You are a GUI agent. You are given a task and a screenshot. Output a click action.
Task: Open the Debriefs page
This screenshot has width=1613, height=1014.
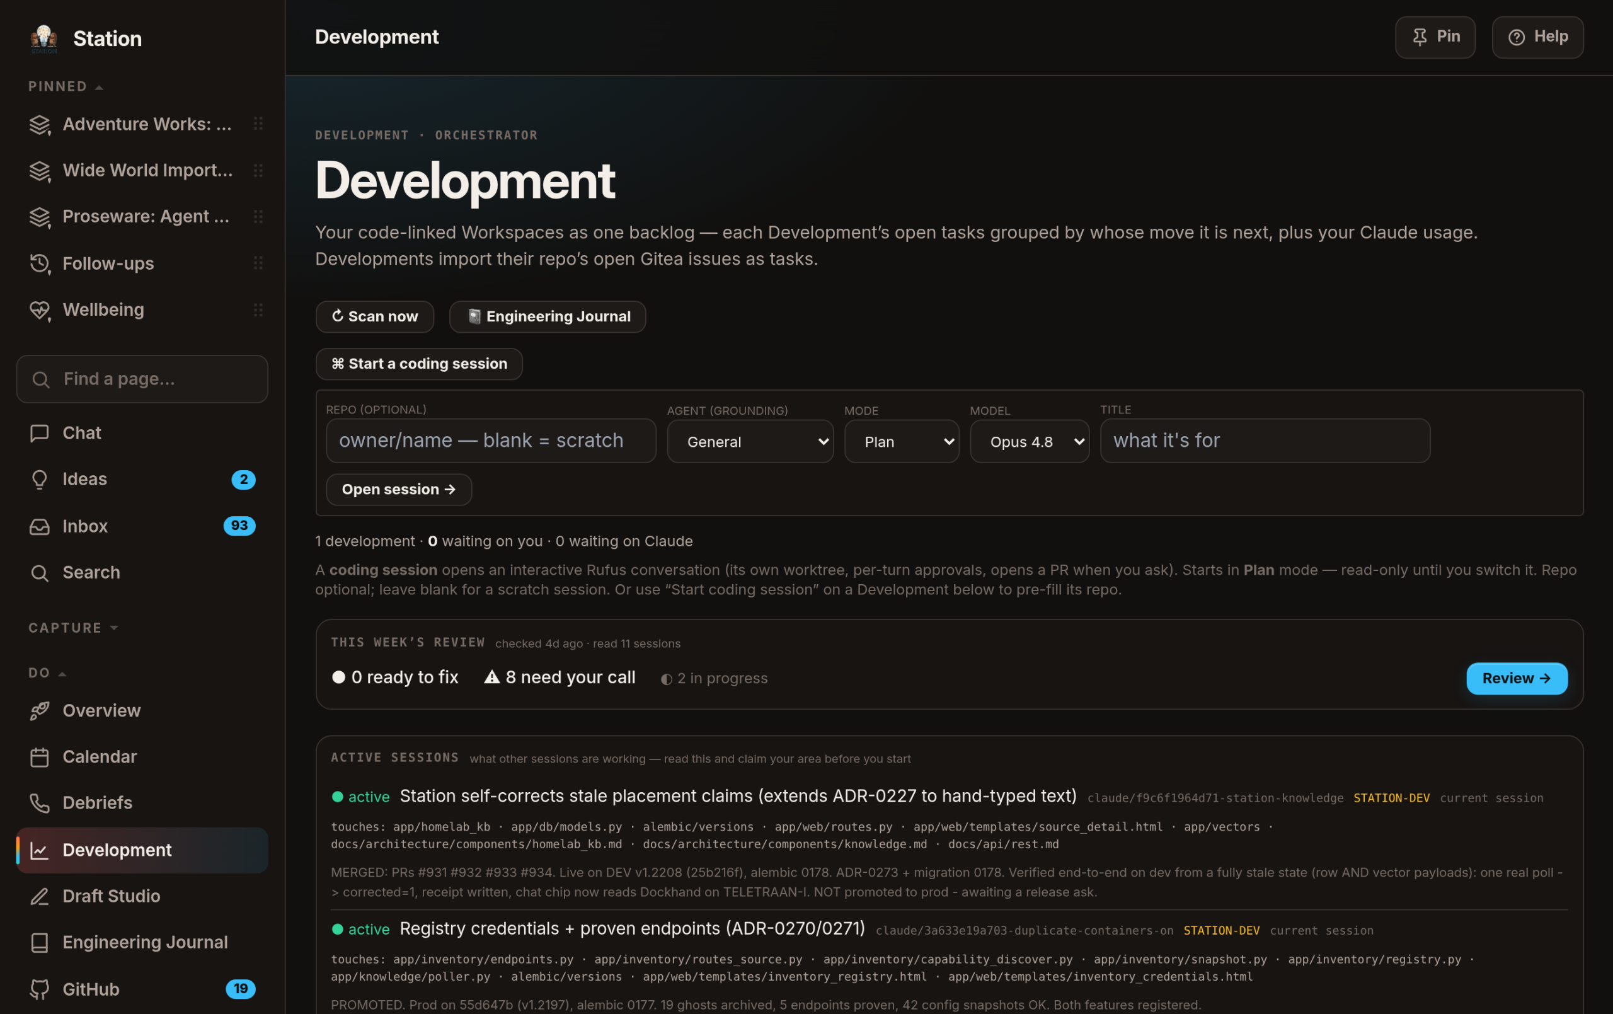[x=142, y=803]
